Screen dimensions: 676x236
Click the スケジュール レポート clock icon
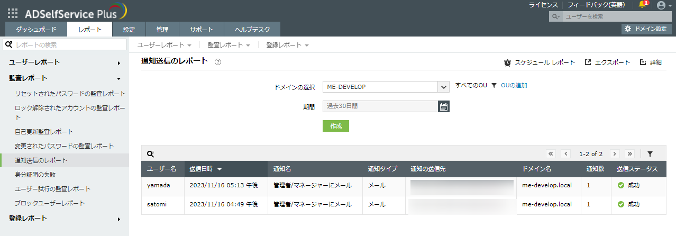(x=507, y=62)
